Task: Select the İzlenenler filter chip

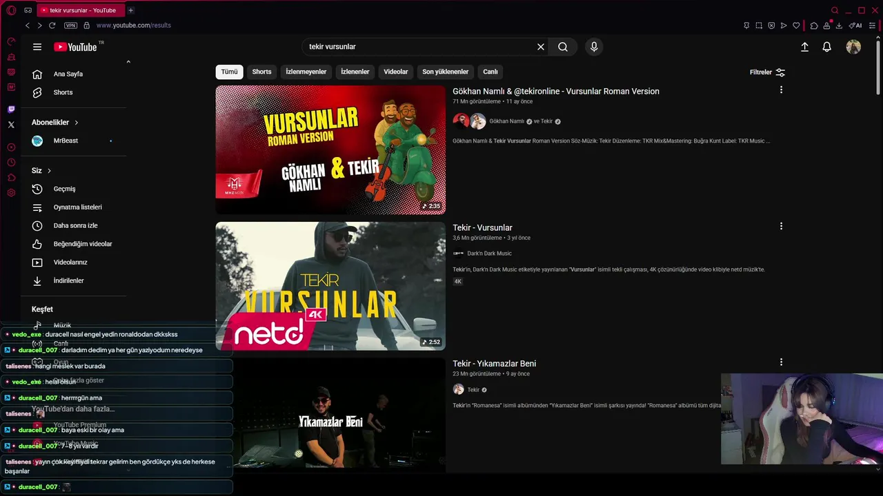Action: point(355,72)
